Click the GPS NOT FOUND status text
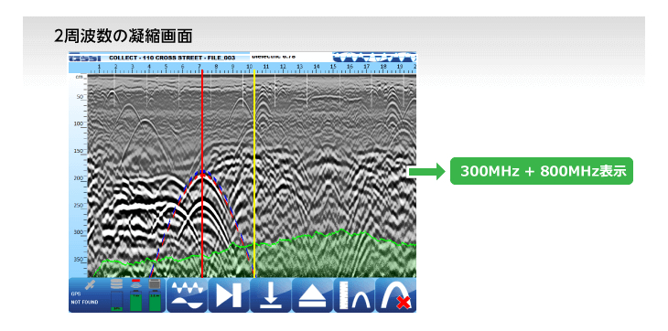 coord(84,298)
